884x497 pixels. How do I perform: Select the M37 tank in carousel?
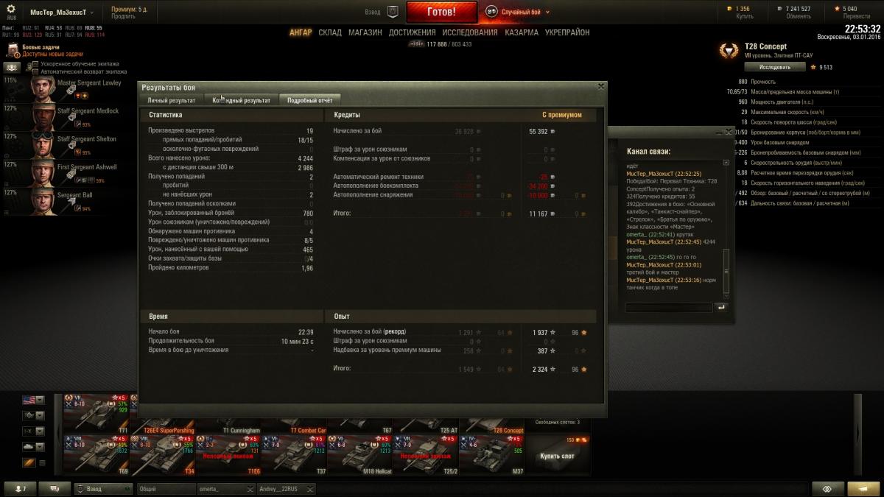(491, 454)
